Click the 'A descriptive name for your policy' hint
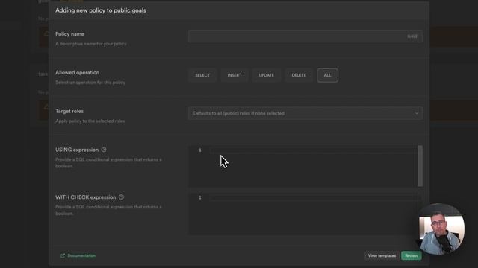Viewport: 478px width, 268px height. coord(91,44)
